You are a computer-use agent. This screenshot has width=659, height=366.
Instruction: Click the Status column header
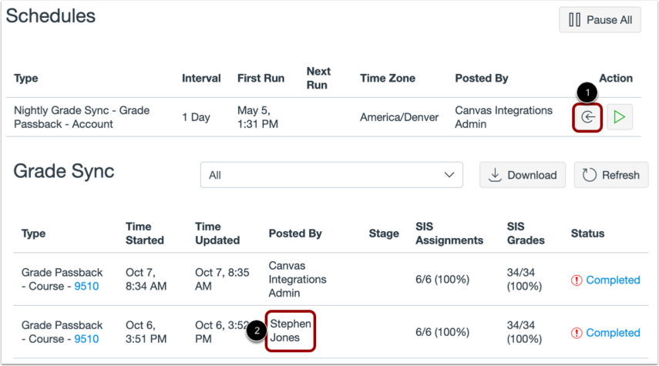pyautogui.click(x=587, y=233)
